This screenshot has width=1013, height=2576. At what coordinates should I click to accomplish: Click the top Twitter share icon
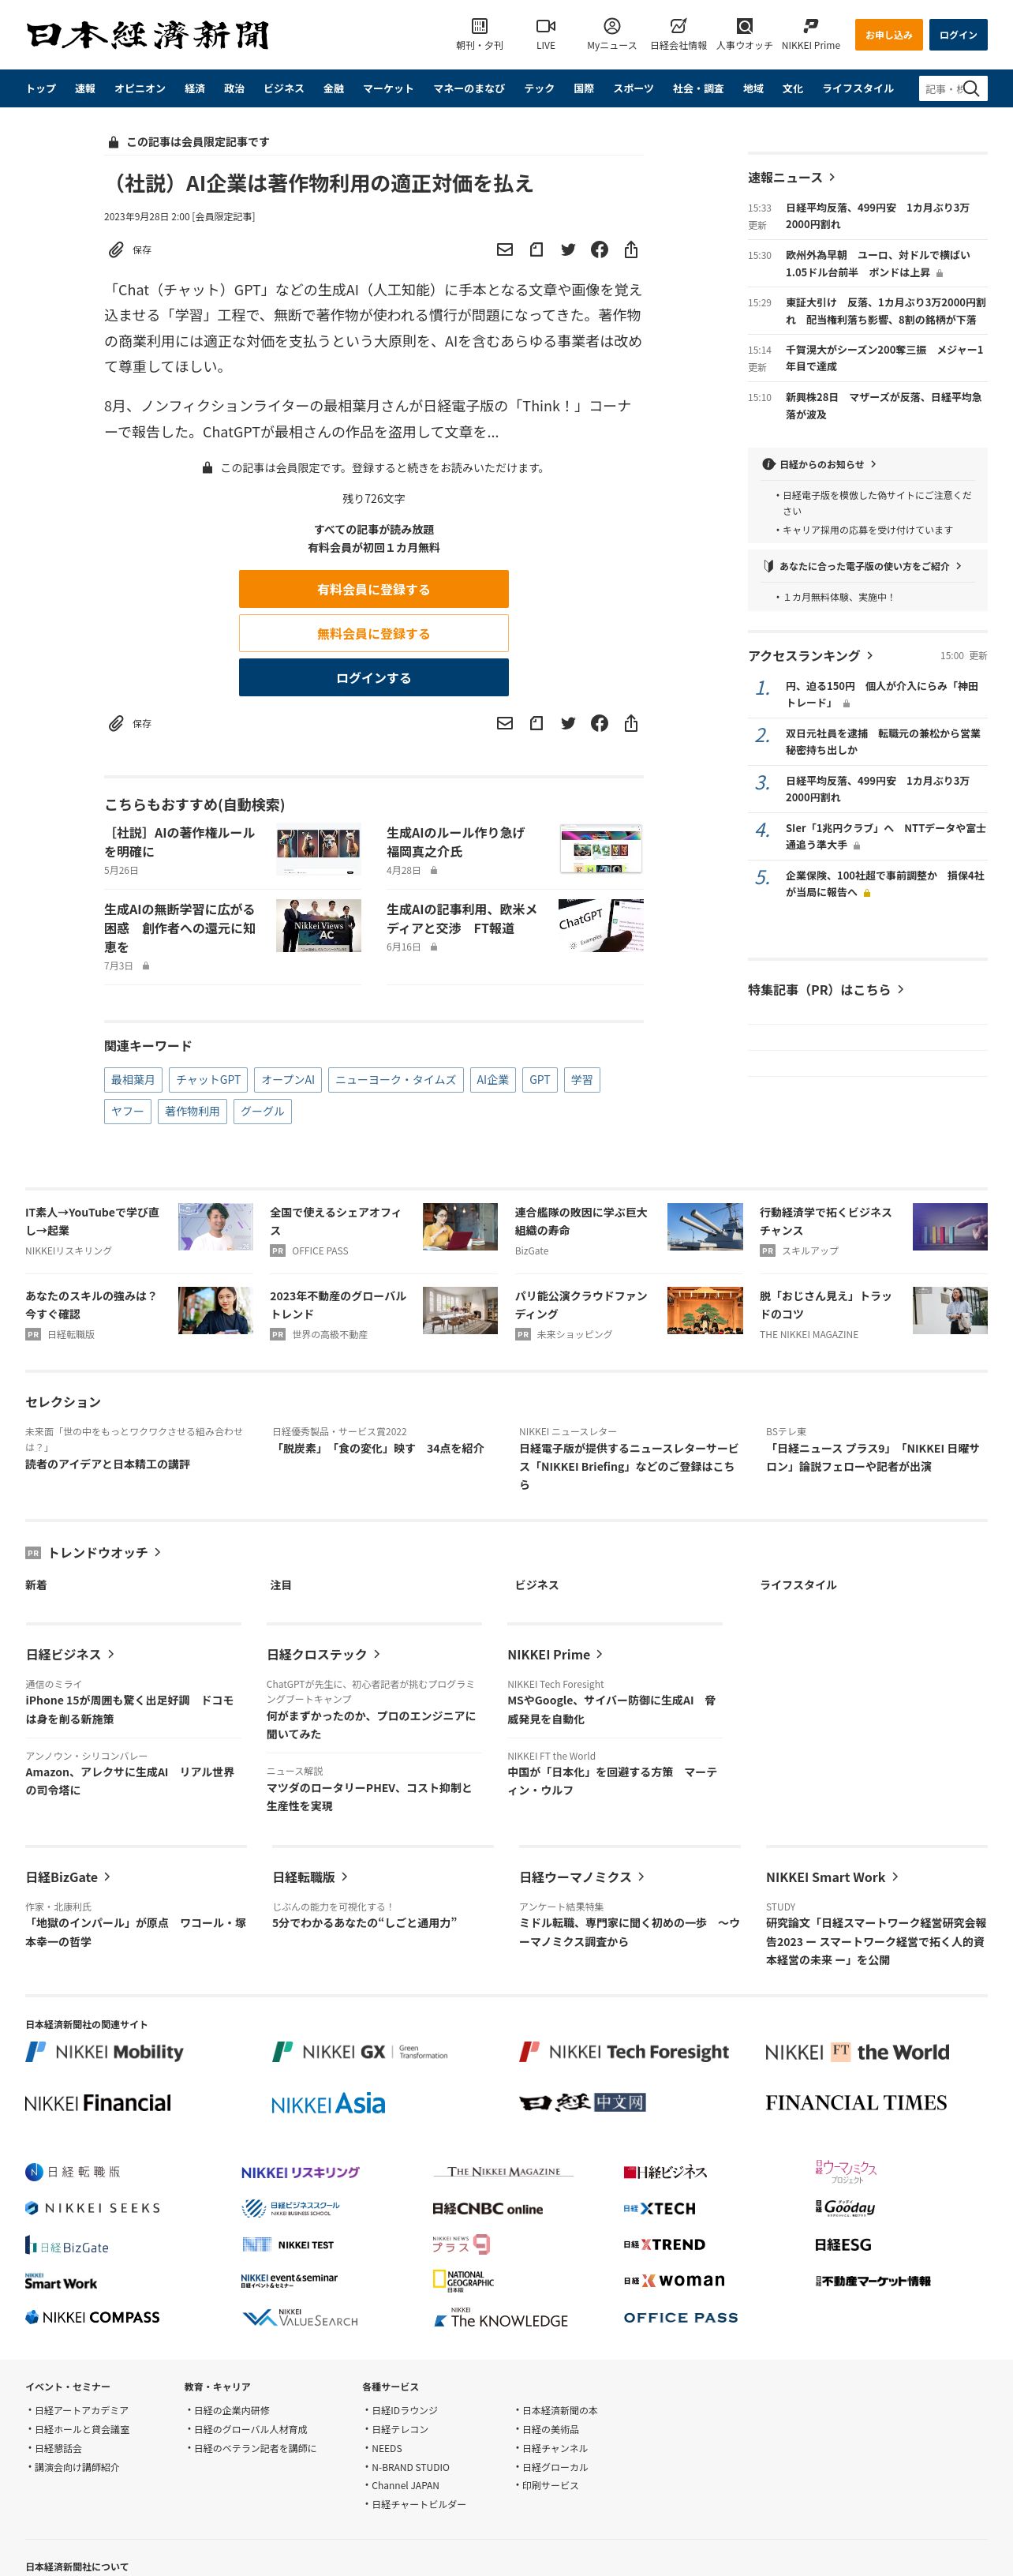pos(567,250)
